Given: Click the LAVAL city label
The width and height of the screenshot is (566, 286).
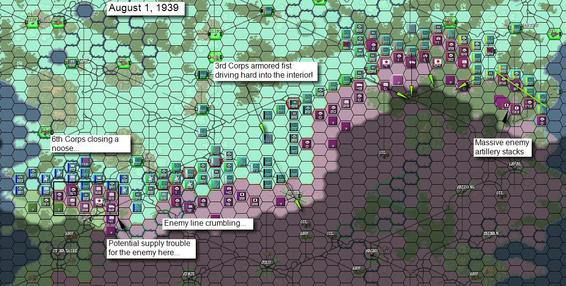Looking at the screenshot, I should pyautogui.click(x=515, y=164).
